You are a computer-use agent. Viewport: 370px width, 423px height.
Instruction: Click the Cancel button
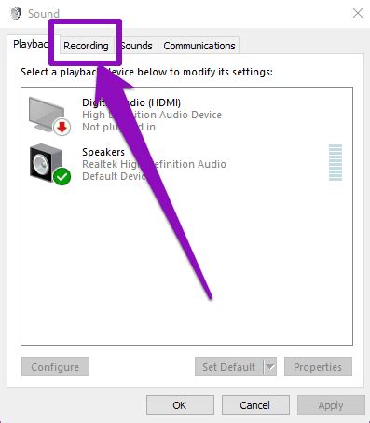click(x=255, y=405)
